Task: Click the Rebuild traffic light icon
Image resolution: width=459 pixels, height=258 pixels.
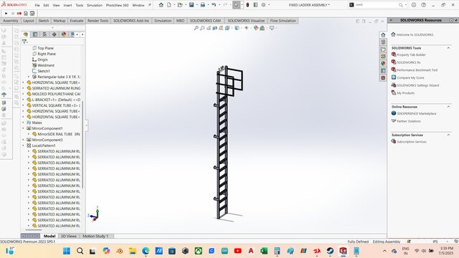Action: coord(247,5)
